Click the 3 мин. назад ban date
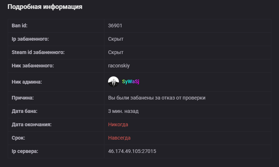 (x=123, y=111)
